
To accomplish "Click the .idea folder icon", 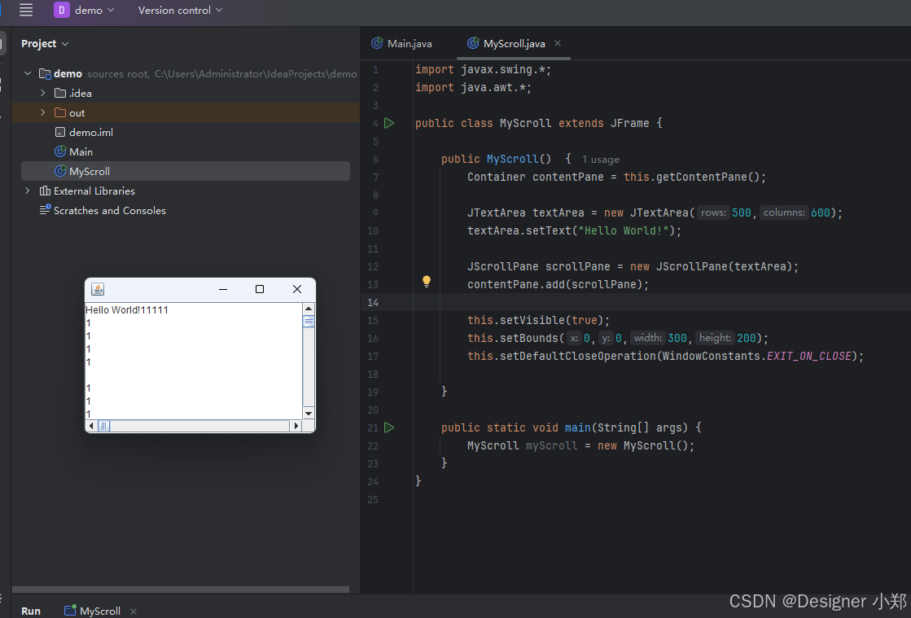I will point(60,93).
